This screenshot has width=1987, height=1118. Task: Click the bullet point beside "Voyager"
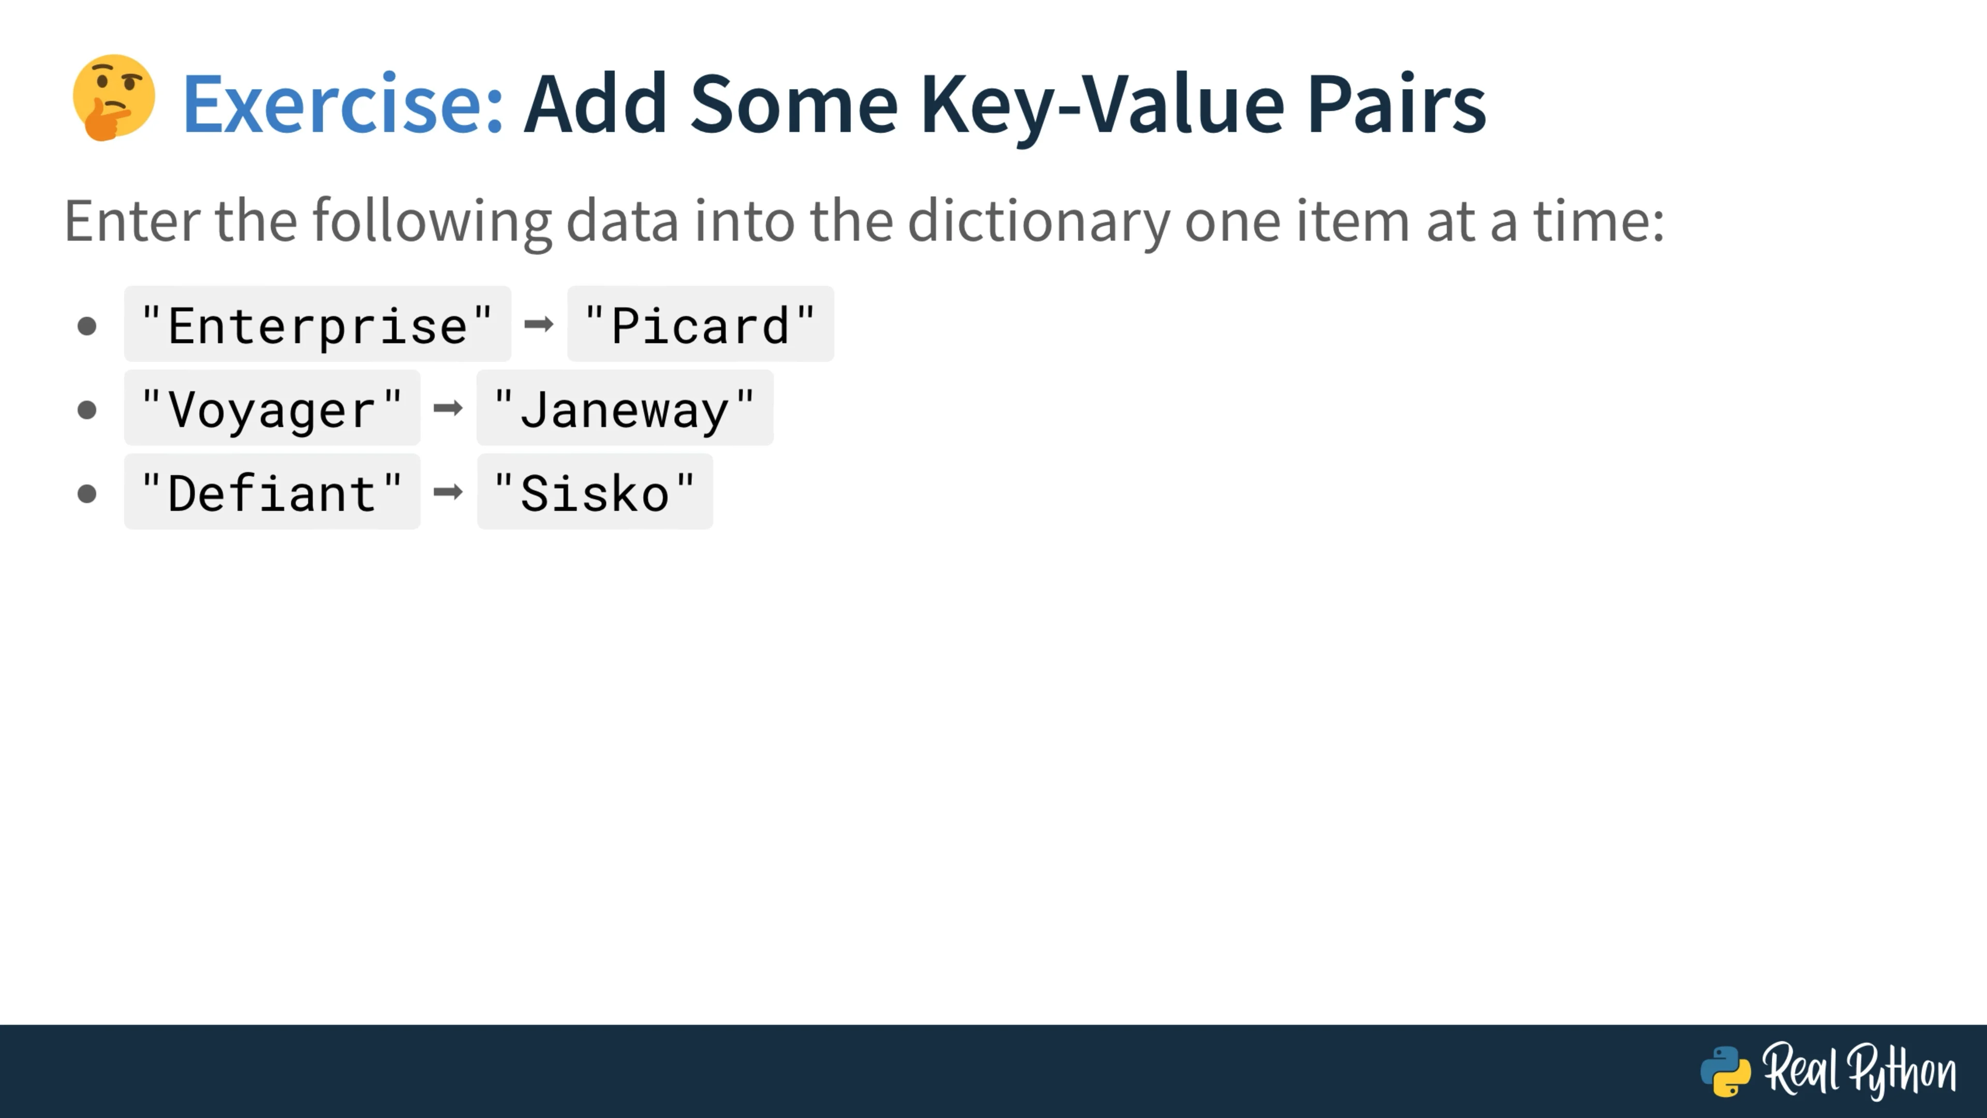87,410
